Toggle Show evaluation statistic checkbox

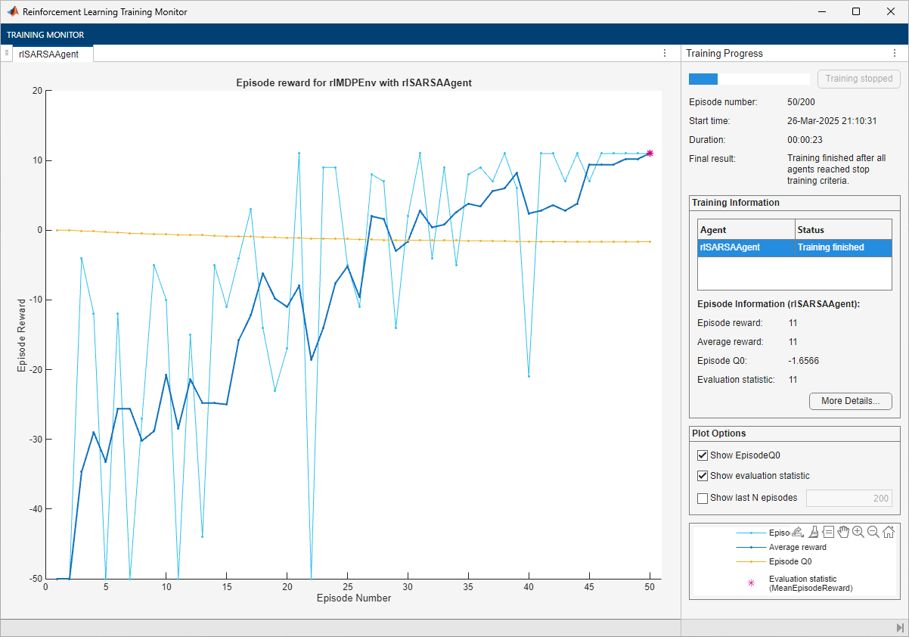pos(703,476)
